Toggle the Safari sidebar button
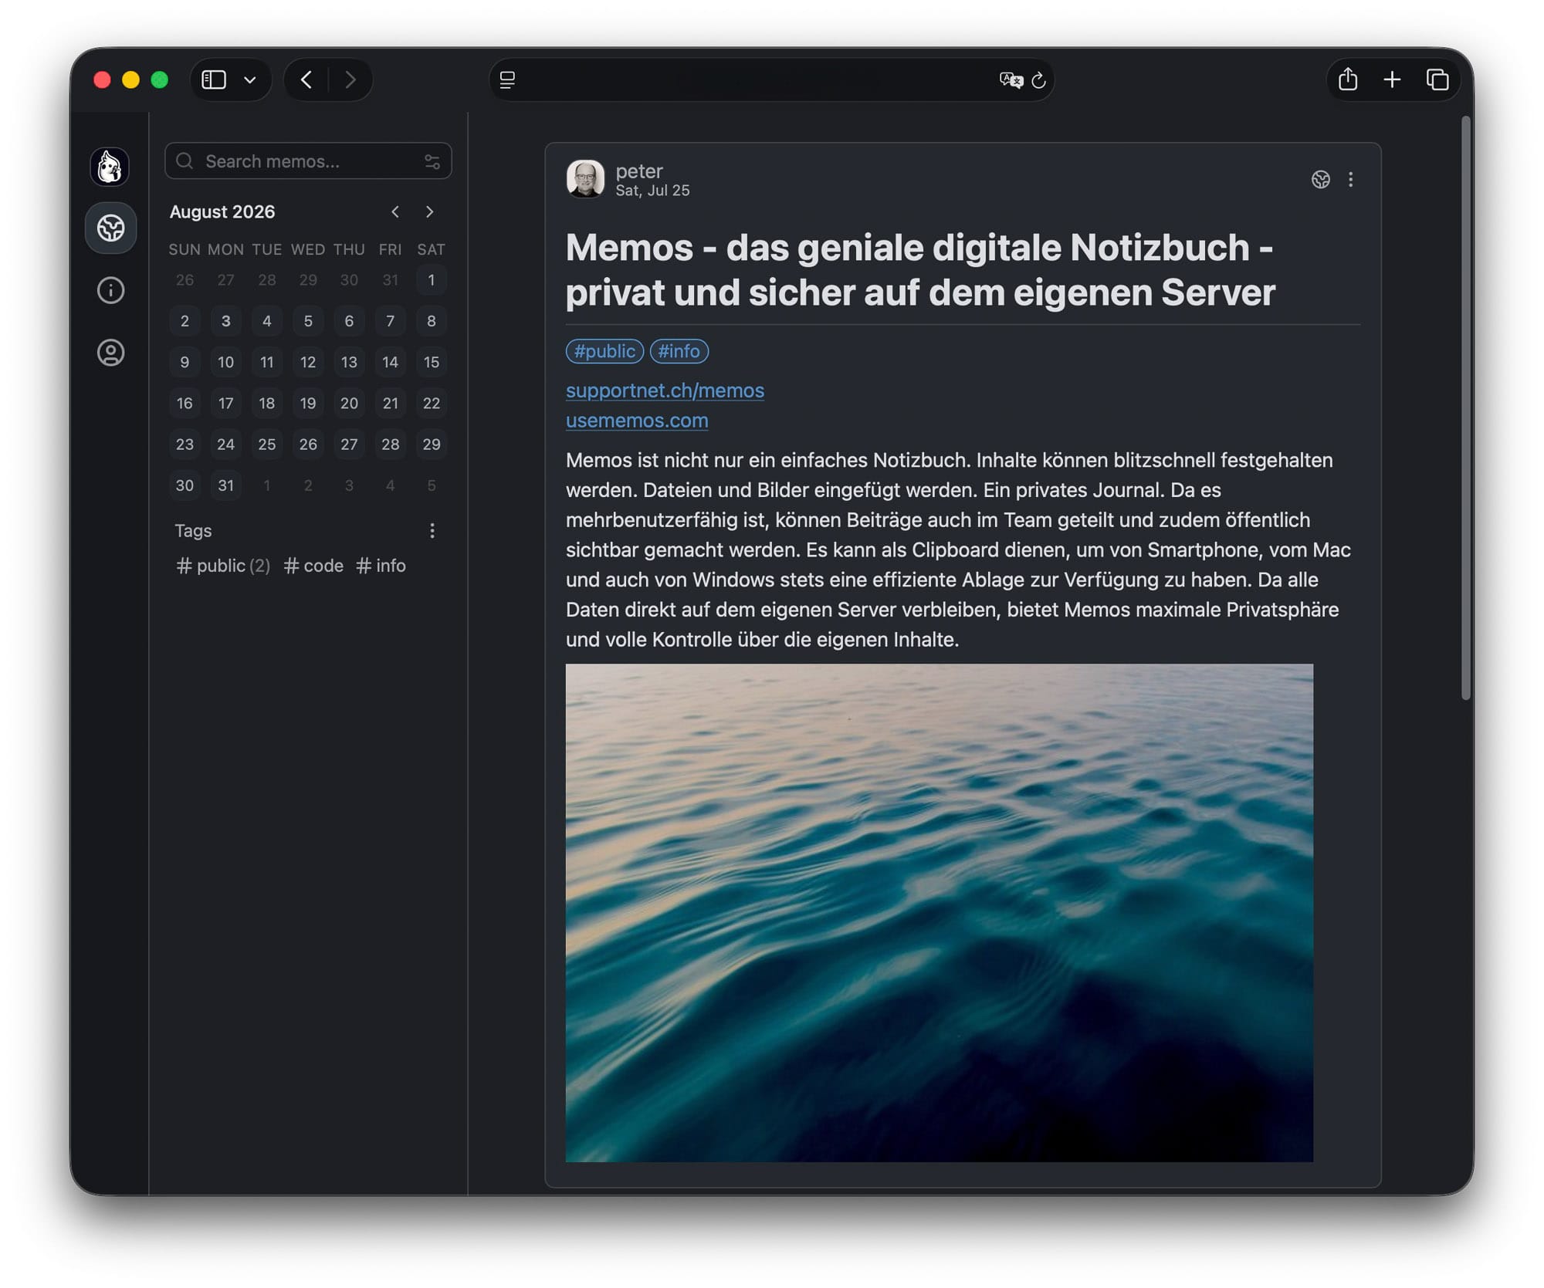The image size is (1544, 1288). coord(214,79)
